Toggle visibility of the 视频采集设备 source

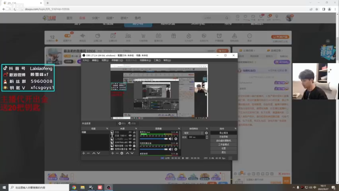(130, 149)
